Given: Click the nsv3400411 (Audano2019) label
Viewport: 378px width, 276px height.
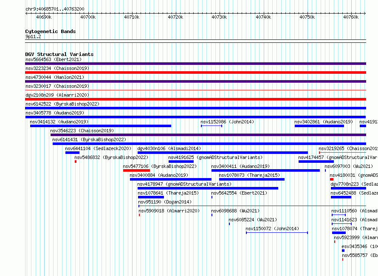Looking at the screenshot, I should click(x=240, y=166).
